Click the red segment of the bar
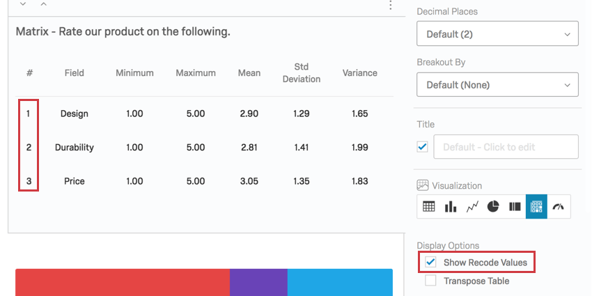 tap(123, 283)
